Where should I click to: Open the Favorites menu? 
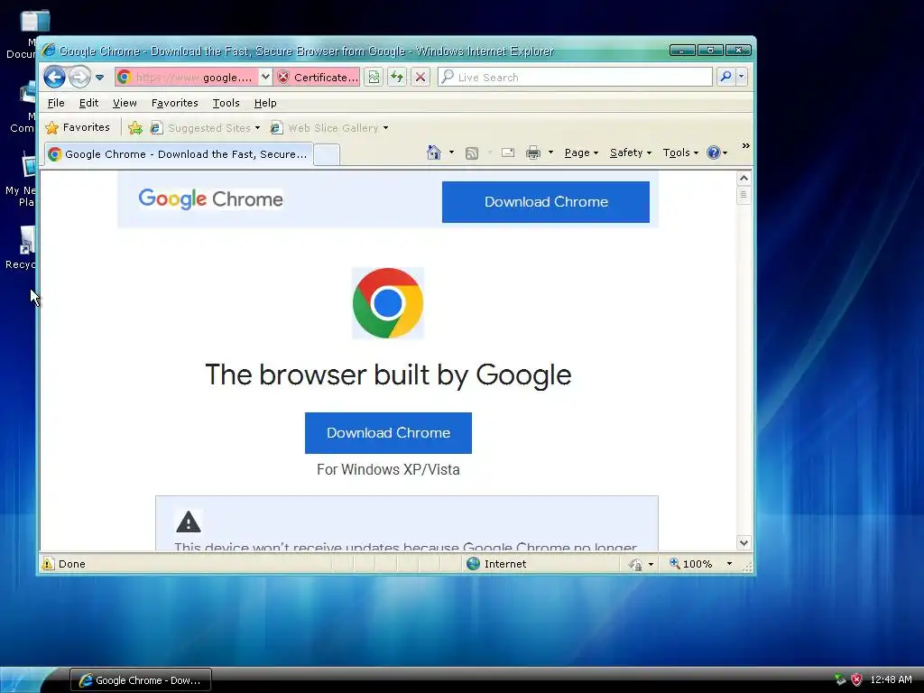pyautogui.click(x=174, y=103)
